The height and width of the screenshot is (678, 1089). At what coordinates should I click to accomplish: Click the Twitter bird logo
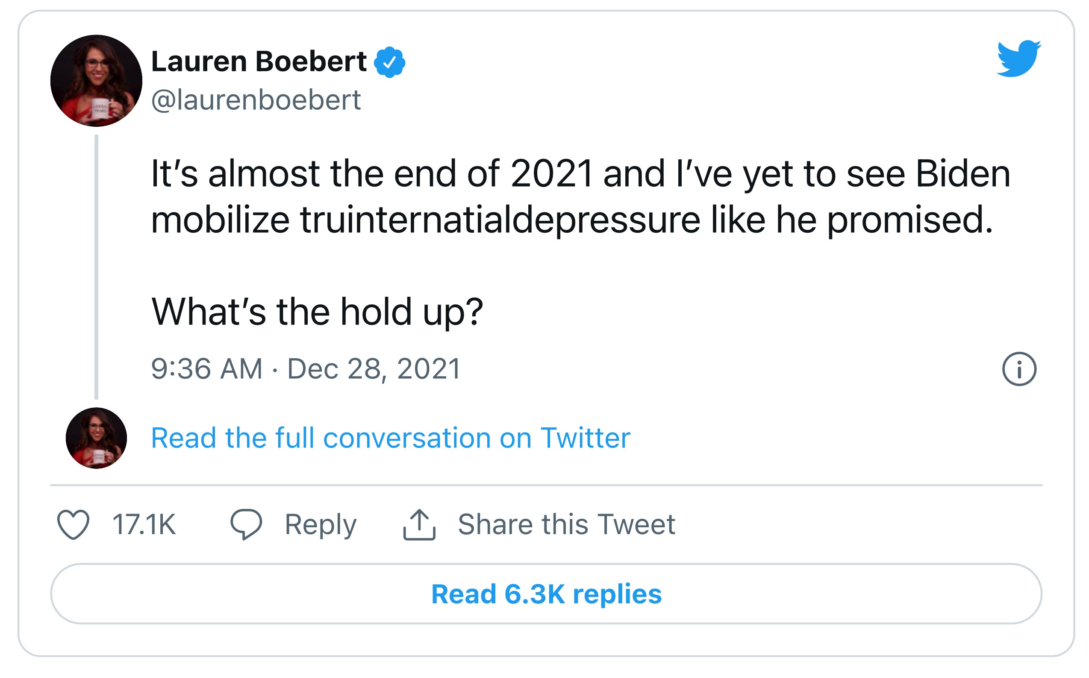pyautogui.click(x=1018, y=59)
